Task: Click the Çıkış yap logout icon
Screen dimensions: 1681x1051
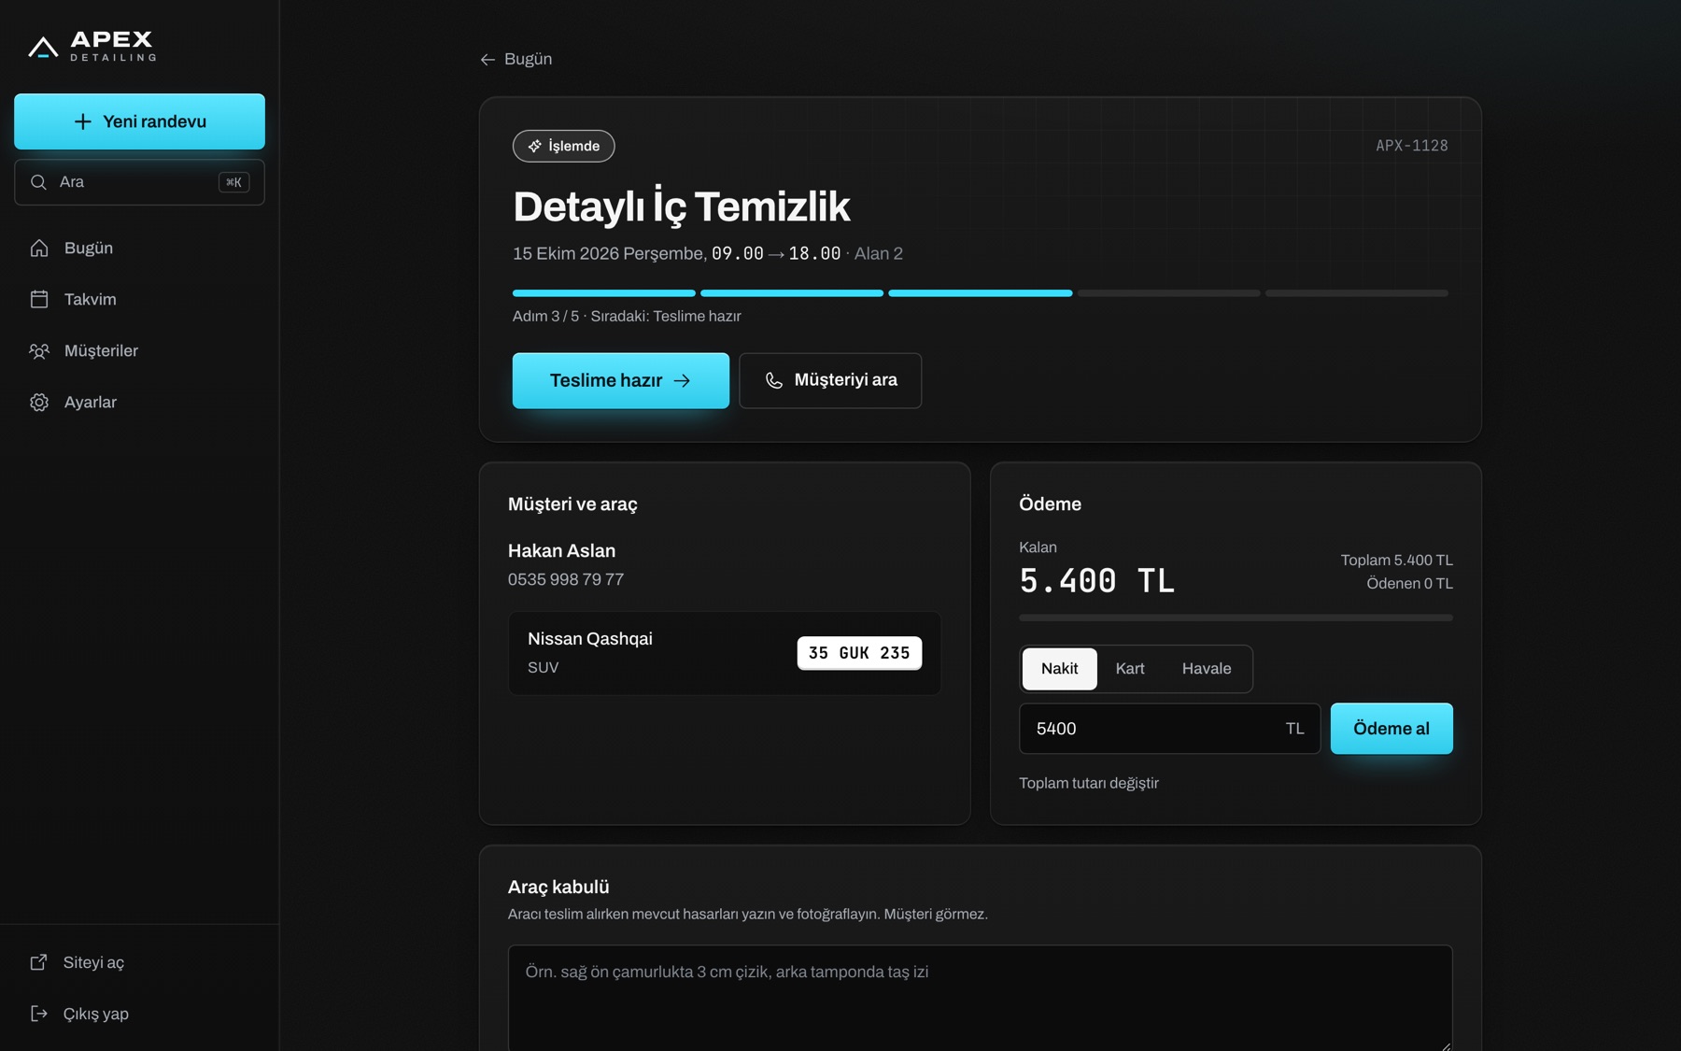Action: (38, 1014)
